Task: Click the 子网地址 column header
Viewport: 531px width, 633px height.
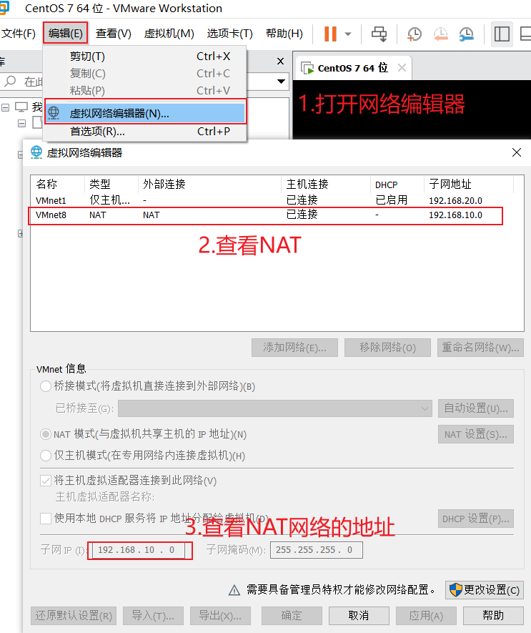Action: coord(468,185)
